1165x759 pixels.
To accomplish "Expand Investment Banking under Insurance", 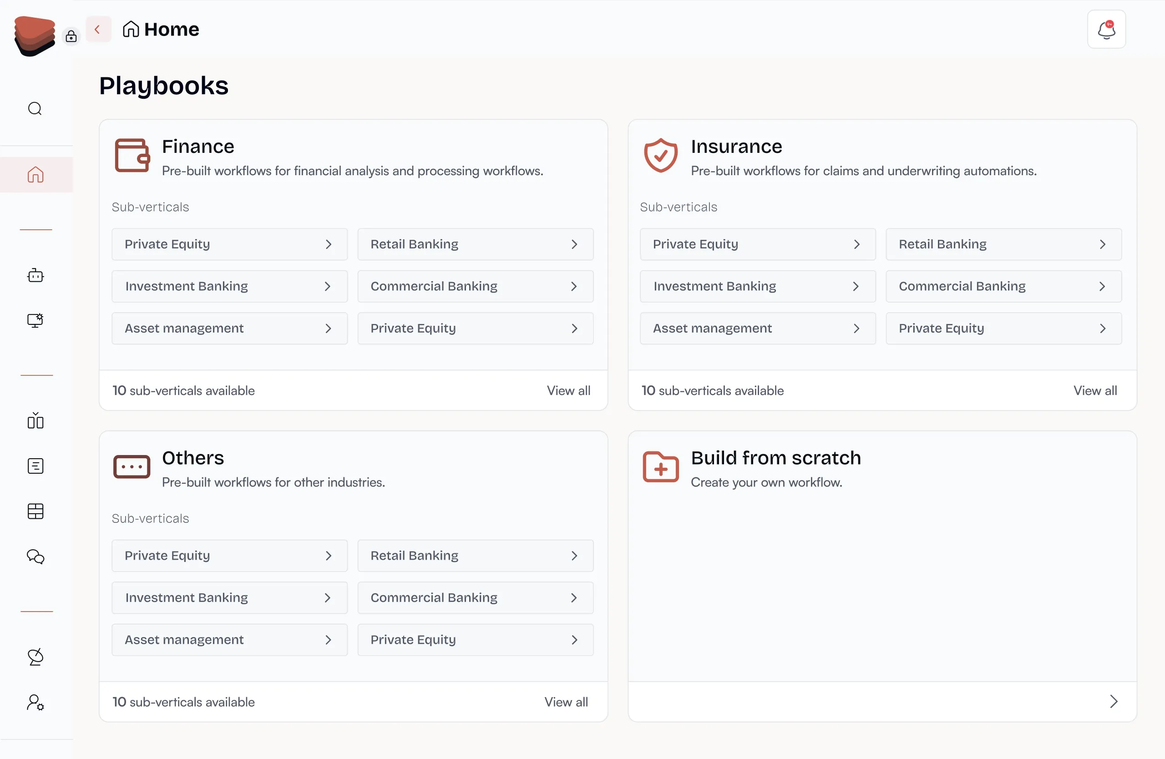I will coord(757,286).
